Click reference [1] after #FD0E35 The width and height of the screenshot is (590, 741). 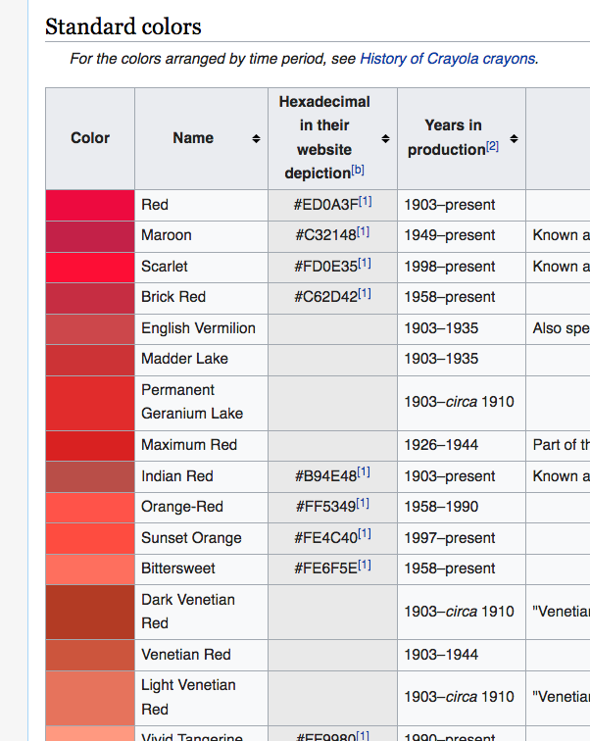[x=364, y=264]
